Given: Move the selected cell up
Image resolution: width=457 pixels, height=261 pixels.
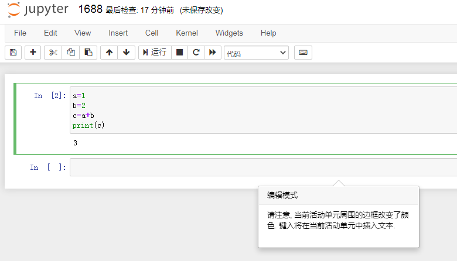Looking at the screenshot, I should 109,52.
